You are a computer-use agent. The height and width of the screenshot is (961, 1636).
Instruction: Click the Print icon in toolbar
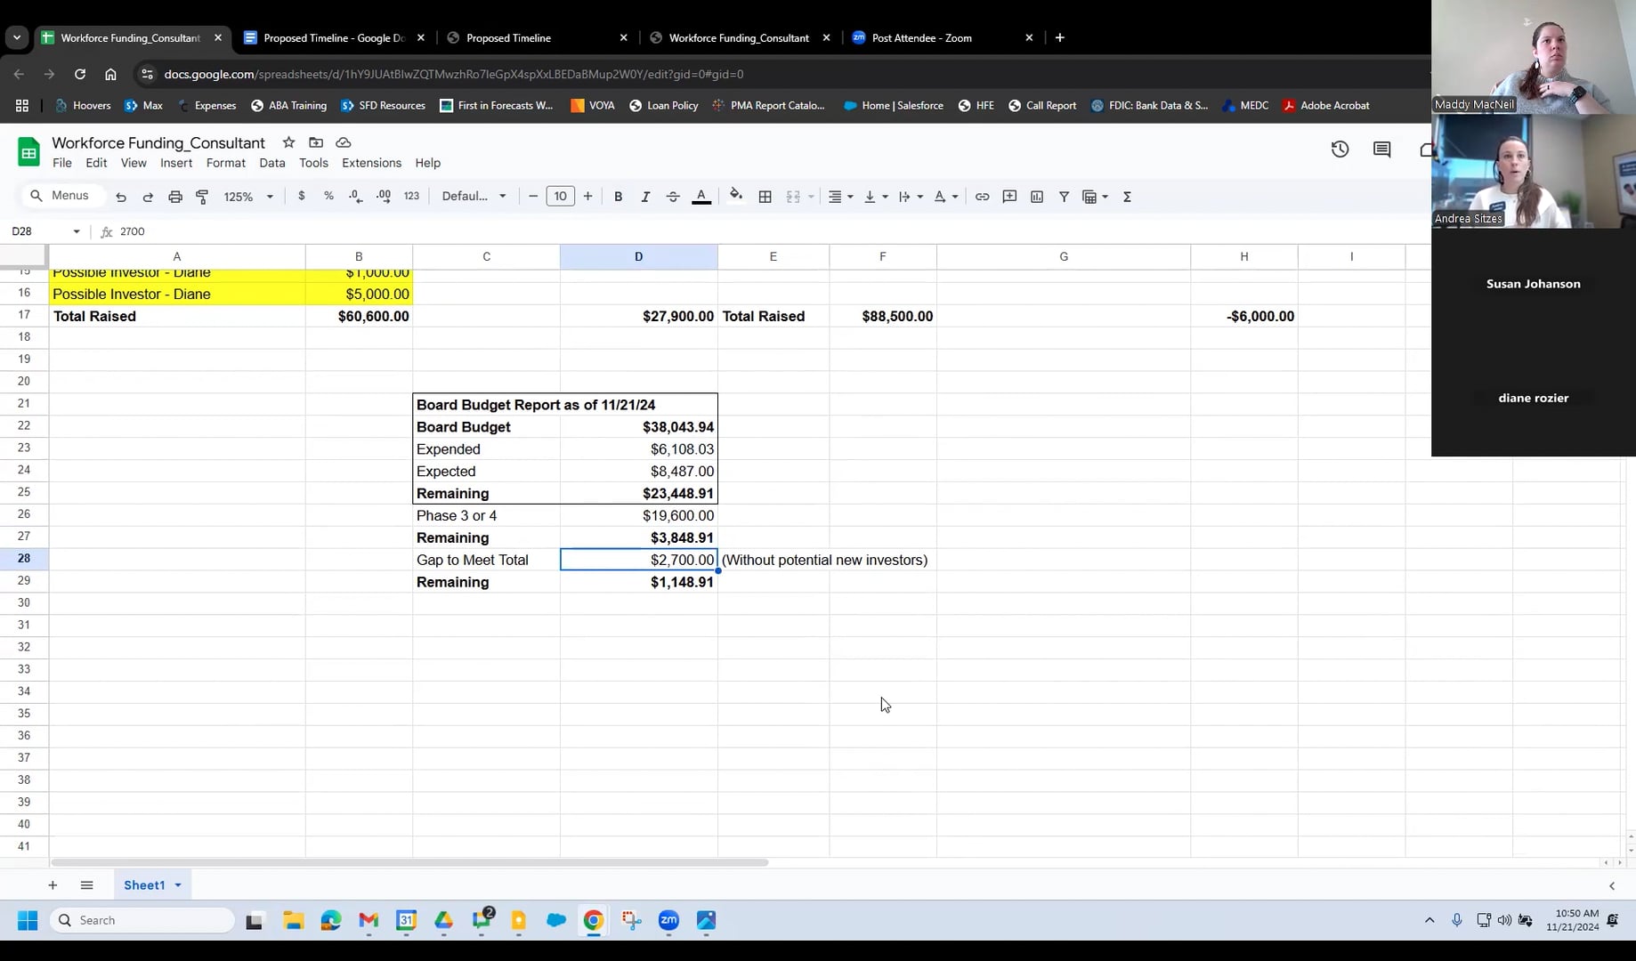pyautogui.click(x=175, y=197)
